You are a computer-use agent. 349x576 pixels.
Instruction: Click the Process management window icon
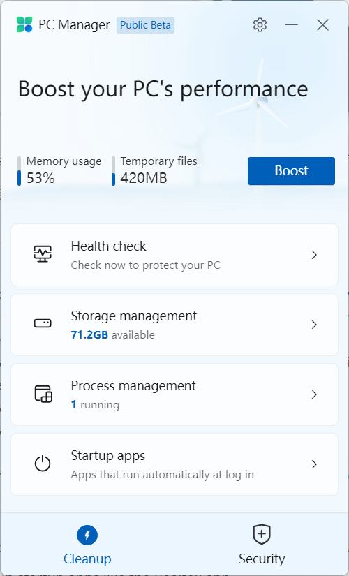(43, 394)
